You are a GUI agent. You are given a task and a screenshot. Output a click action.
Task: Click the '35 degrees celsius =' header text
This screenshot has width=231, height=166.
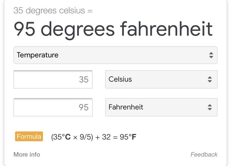pos(53,11)
